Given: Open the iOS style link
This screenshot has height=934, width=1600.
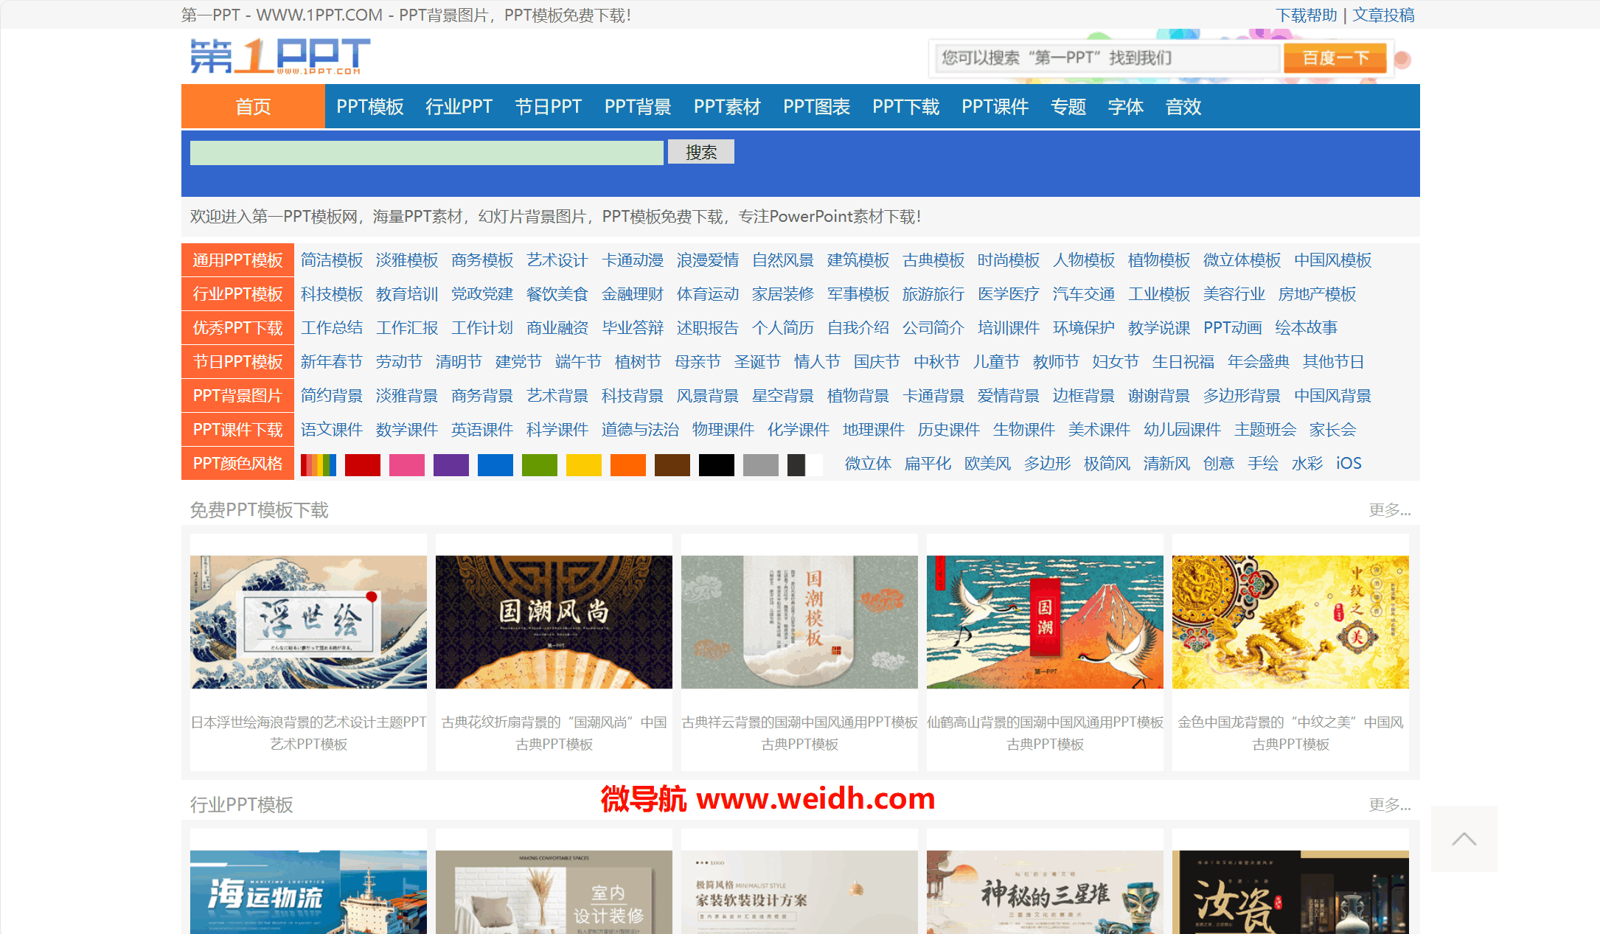Looking at the screenshot, I should 1349,464.
